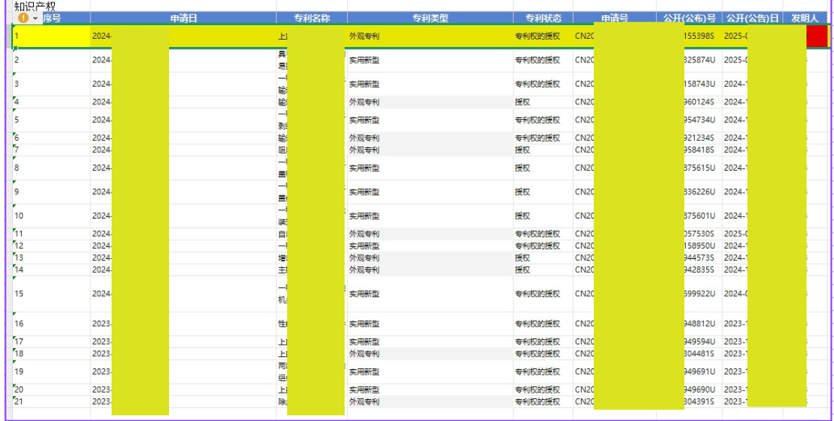Select the 专利名称 column header
Image resolution: width=834 pixels, height=421 pixels.
coord(312,18)
